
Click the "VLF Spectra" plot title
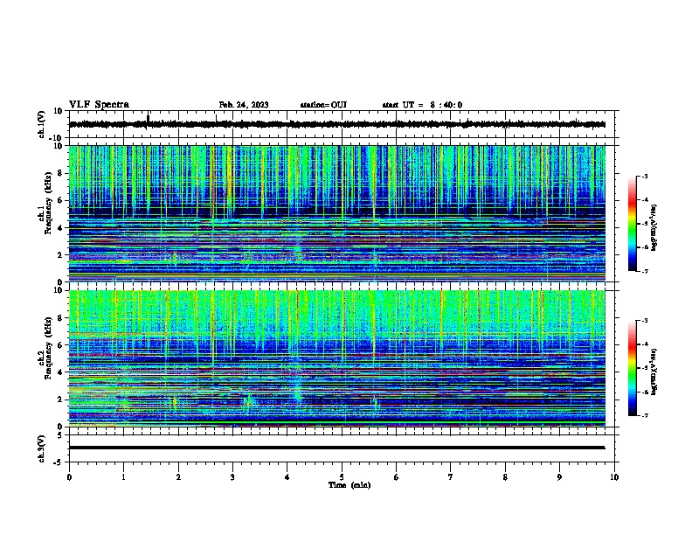point(99,105)
